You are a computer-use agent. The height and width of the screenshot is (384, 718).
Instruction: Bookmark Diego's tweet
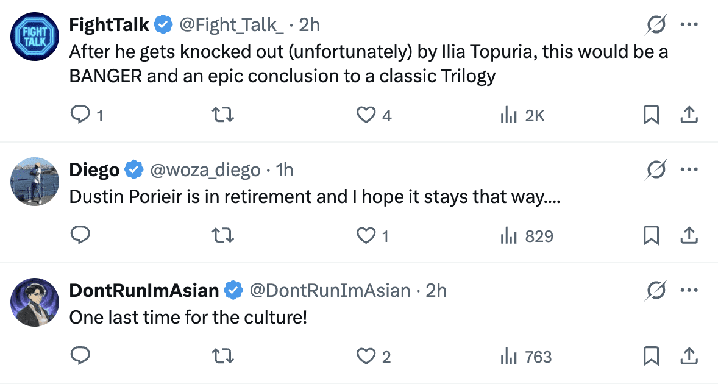coord(651,235)
